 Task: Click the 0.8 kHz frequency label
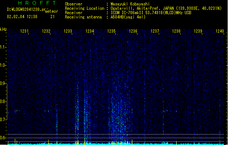3,101
